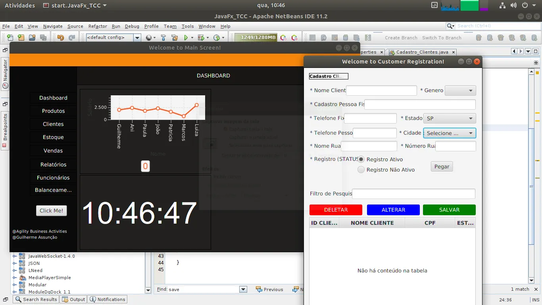Viewport: 542px width, 305px height.
Task: Click the blue ALTERAR button
Action: pyautogui.click(x=393, y=210)
